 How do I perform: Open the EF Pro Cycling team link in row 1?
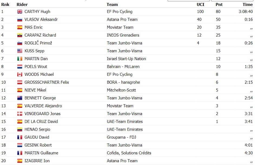pyautogui.click(x=120, y=12)
